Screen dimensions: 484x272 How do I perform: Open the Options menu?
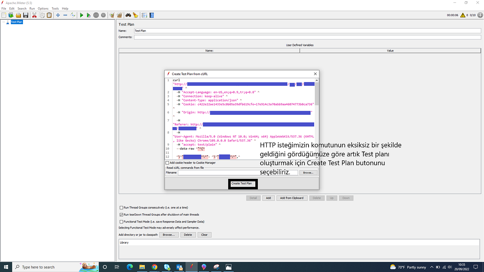pyautogui.click(x=43, y=8)
